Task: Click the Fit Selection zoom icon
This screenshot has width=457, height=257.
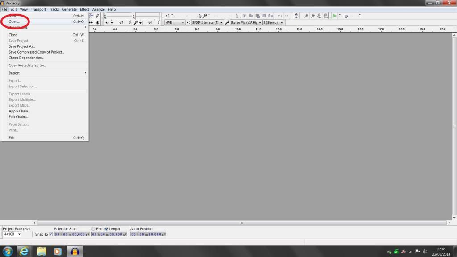Action: pos(319,16)
